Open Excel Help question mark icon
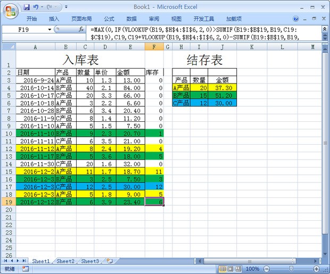The height and width of the screenshot is (274, 330). click(296, 19)
